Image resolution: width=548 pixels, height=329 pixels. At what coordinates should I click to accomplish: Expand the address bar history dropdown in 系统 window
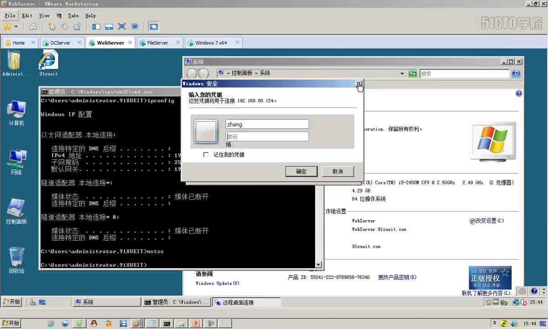[402, 74]
